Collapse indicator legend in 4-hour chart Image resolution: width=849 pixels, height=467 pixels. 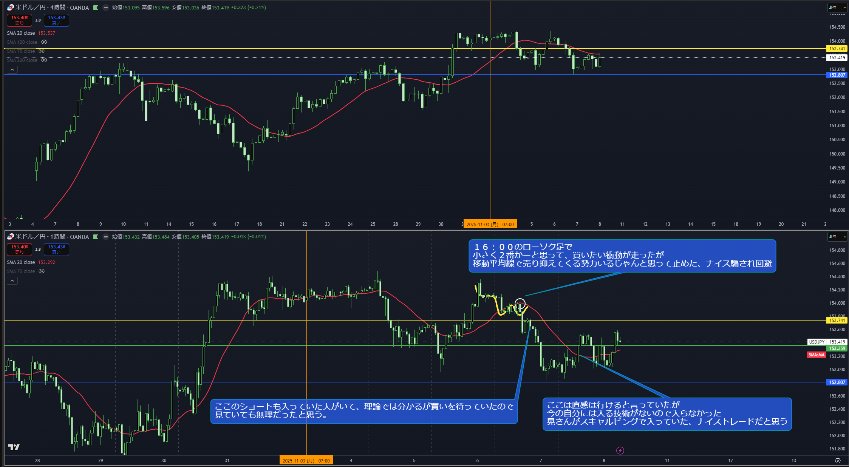point(12,70)
